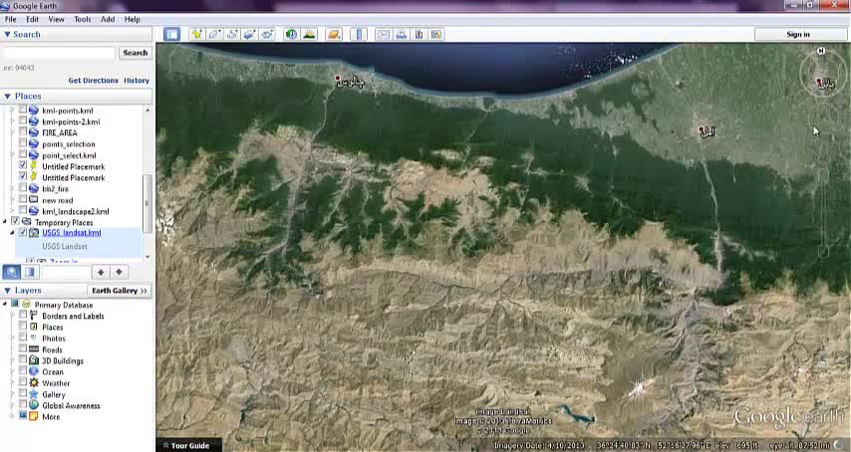Enable the Borders and Labels layer checkbox
This screenshot has width=851, height=452.
(22, 315)
